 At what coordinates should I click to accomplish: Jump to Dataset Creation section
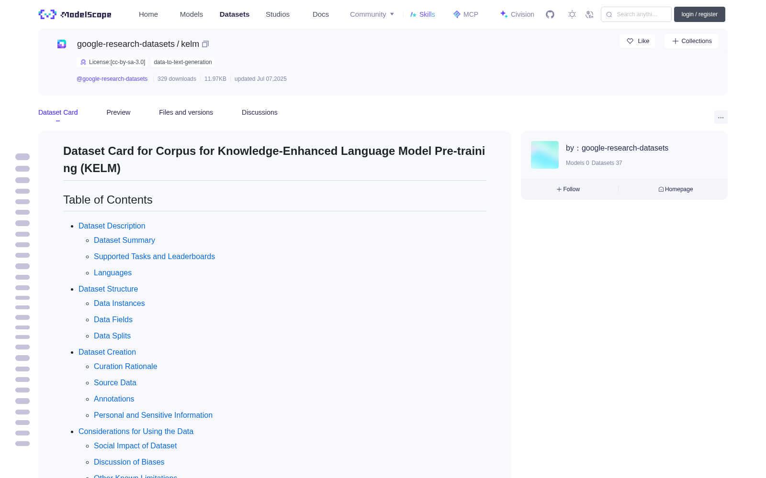pyautogui.click(x=107, y=352)
